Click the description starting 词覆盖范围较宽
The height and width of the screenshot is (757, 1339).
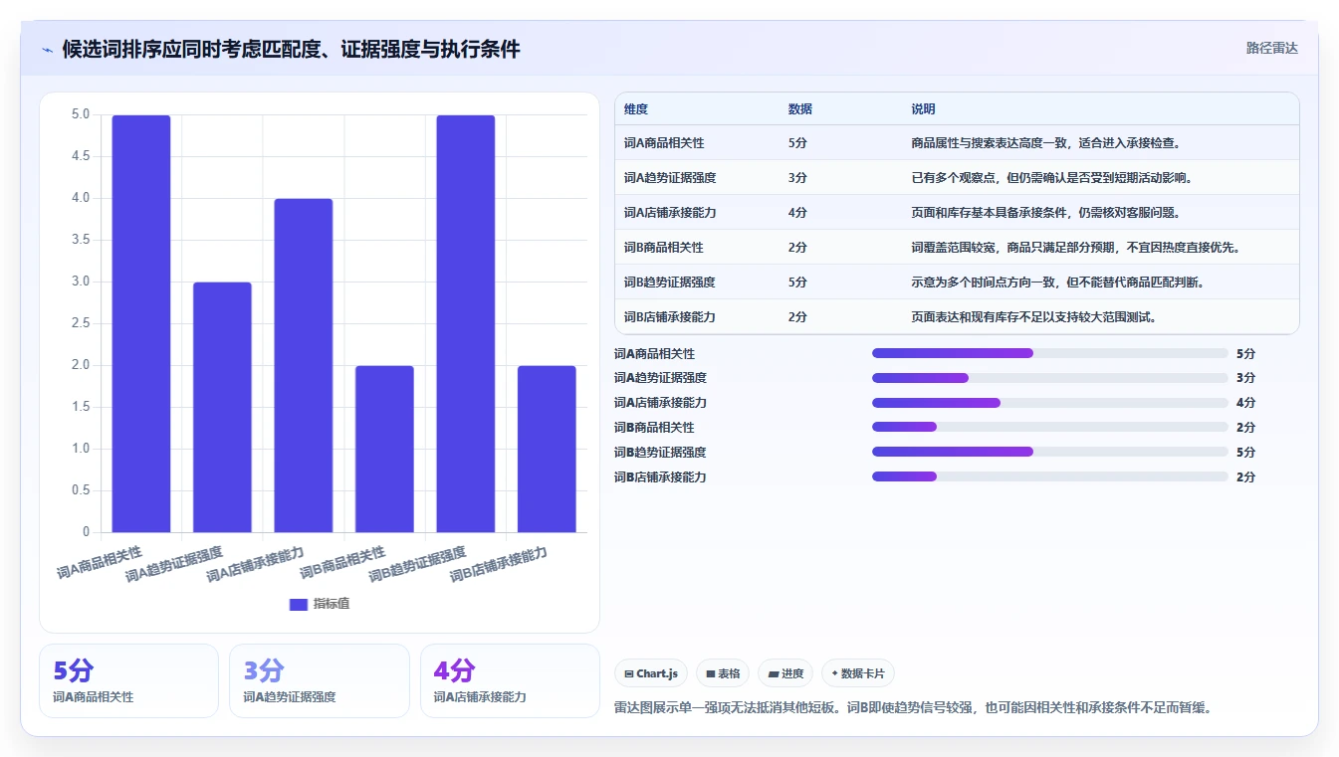point(1075,248)
